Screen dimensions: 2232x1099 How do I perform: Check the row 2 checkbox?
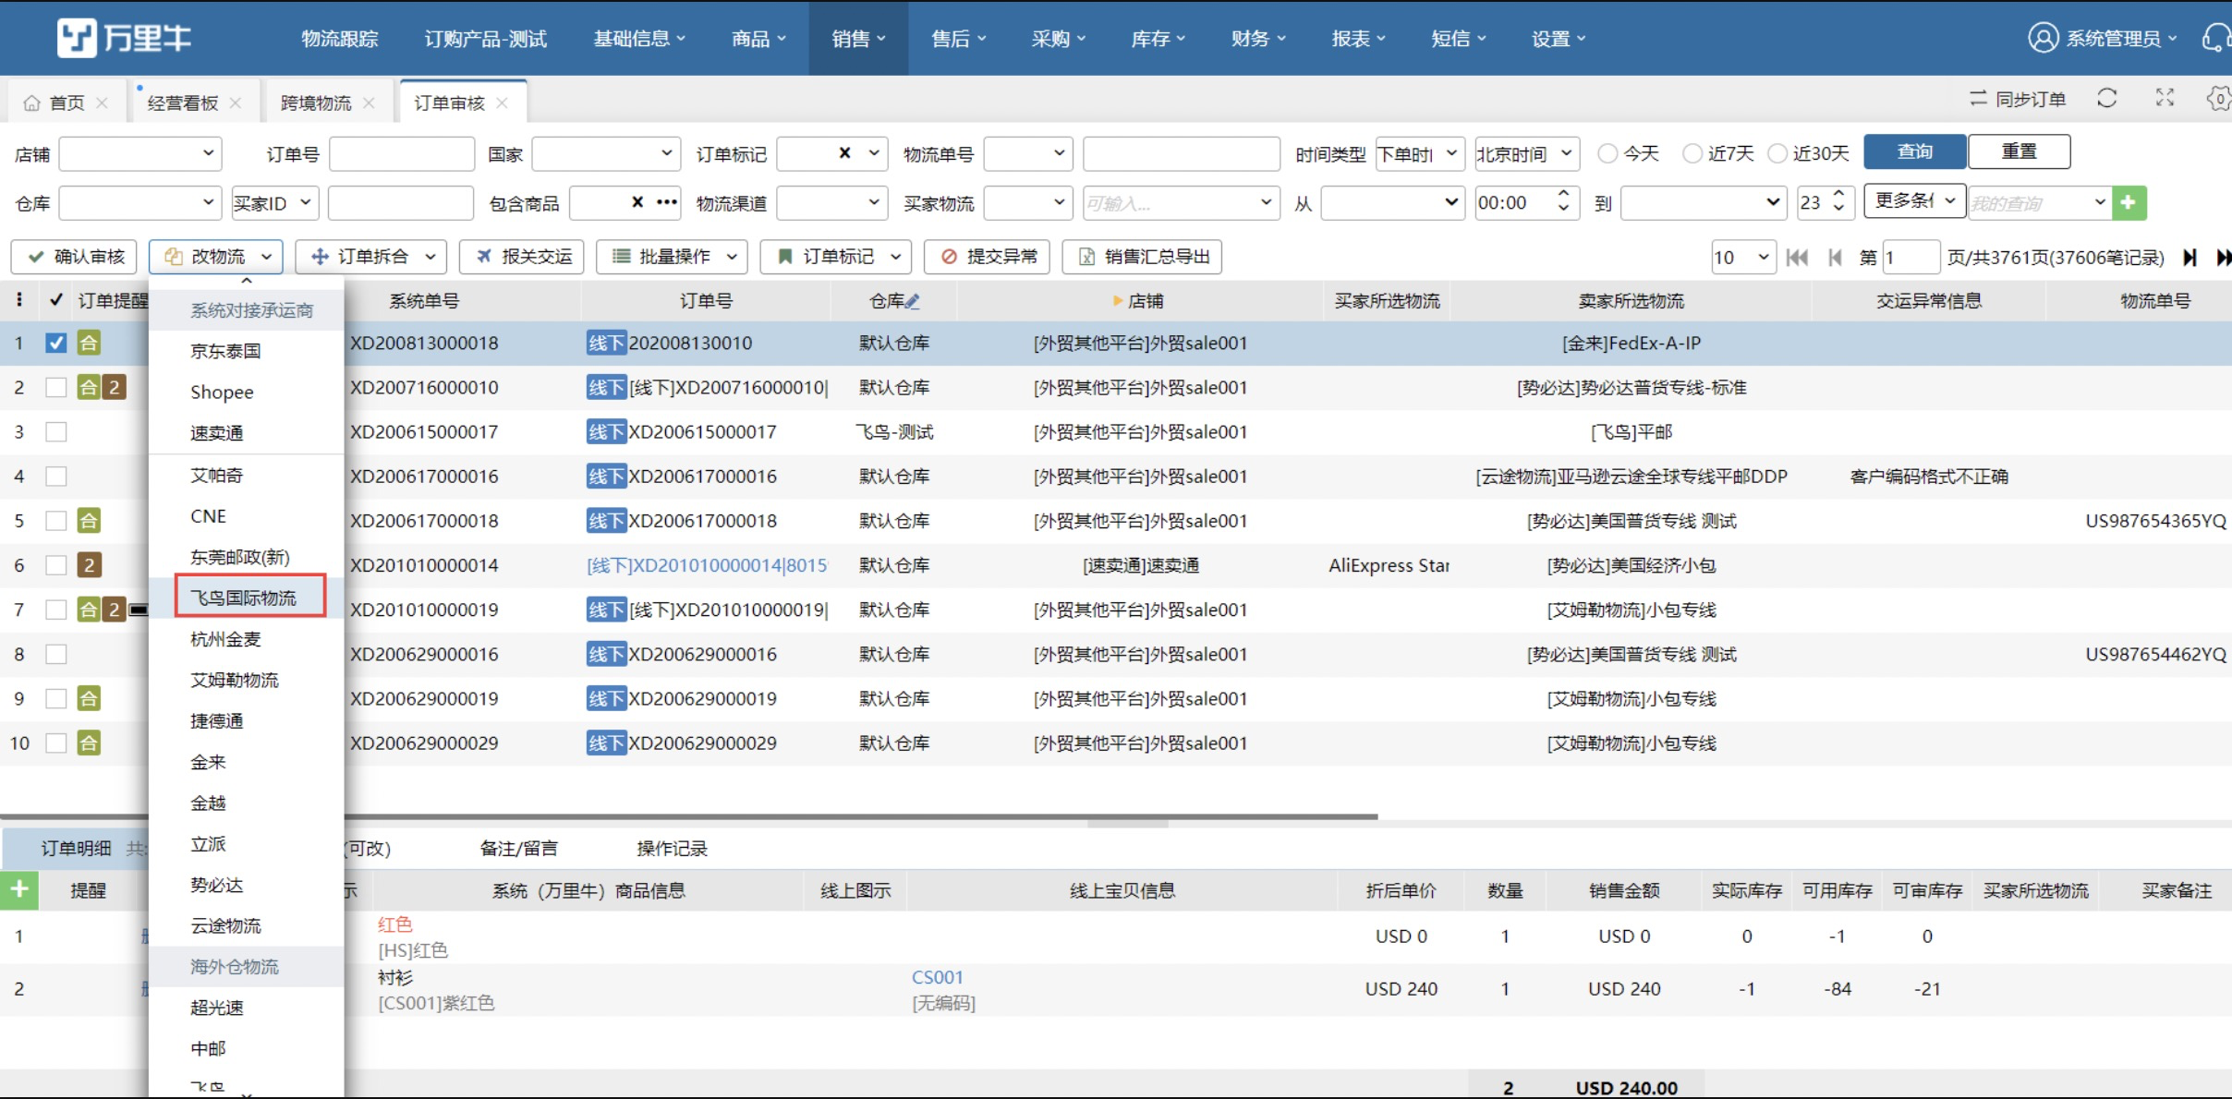[x=55, y=387]
